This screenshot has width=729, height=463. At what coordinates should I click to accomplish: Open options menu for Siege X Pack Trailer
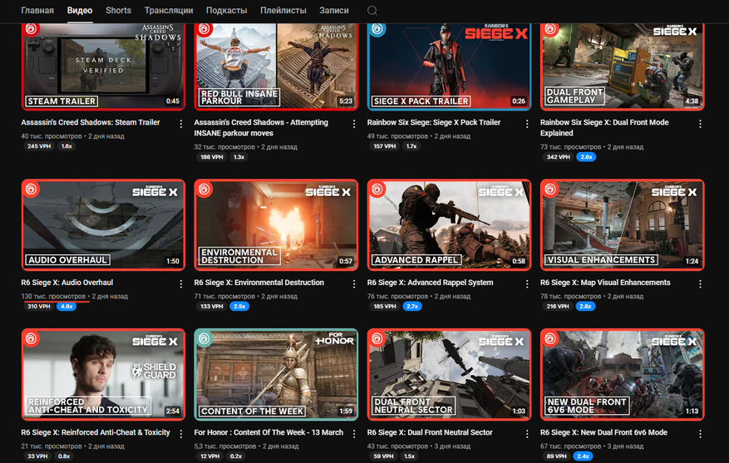coord(527,124)
